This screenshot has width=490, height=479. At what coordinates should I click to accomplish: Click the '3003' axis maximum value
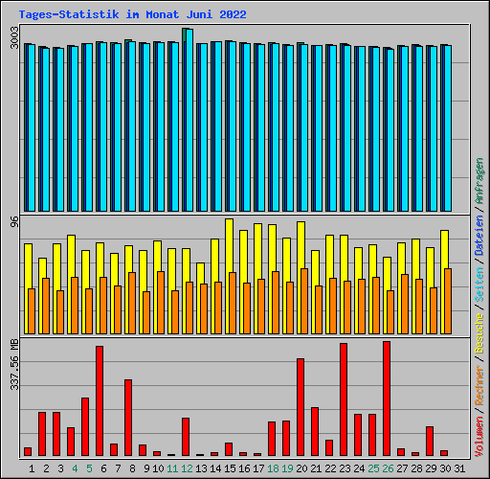coord(14,37)
